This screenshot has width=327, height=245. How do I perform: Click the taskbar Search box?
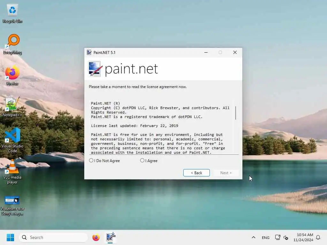[x=53, y=237]
